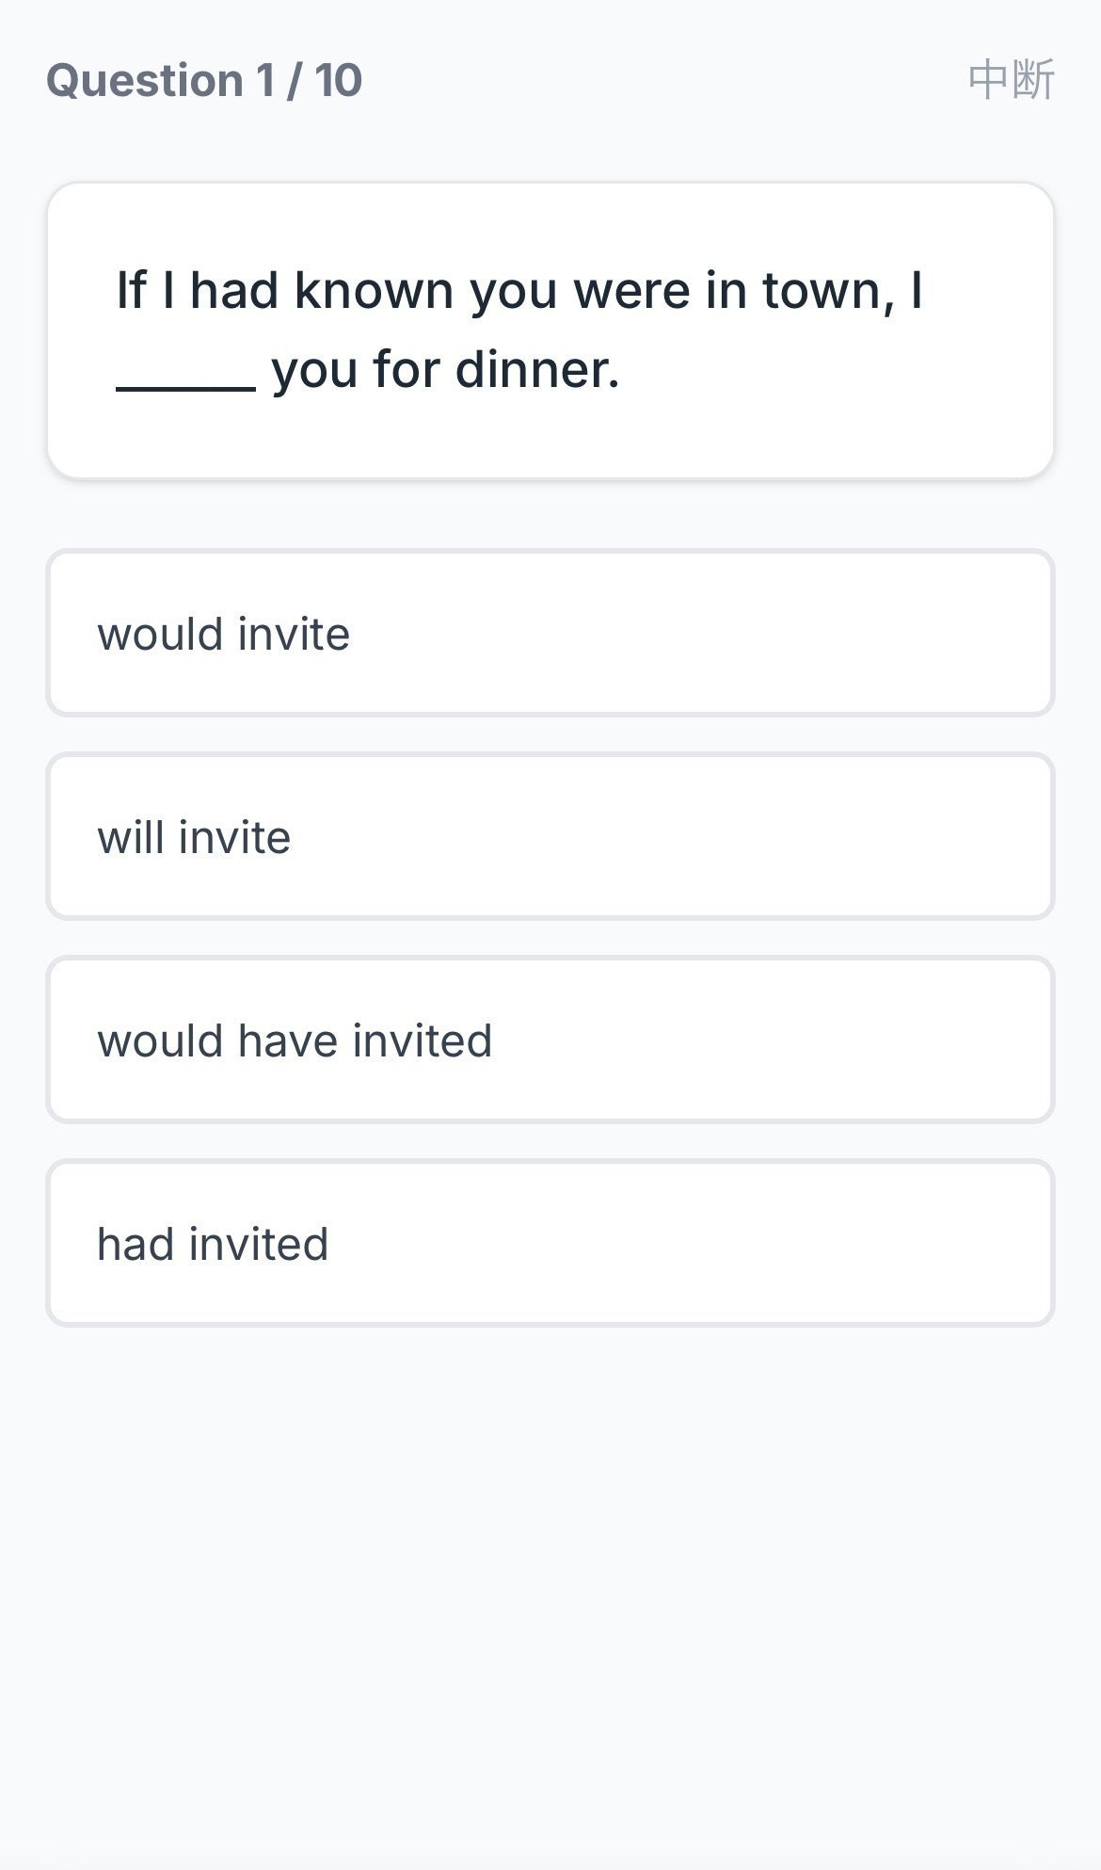Select the third answer choice box
The height and width of the screenshot is (1870, 1101).
[550, 1040]
